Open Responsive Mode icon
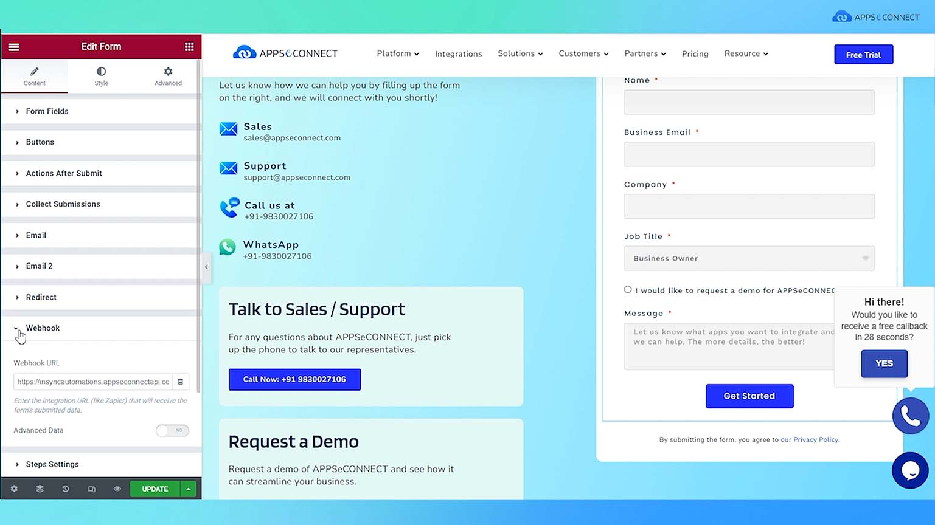Screen dimensions: 935x525 tap(91, 489)
